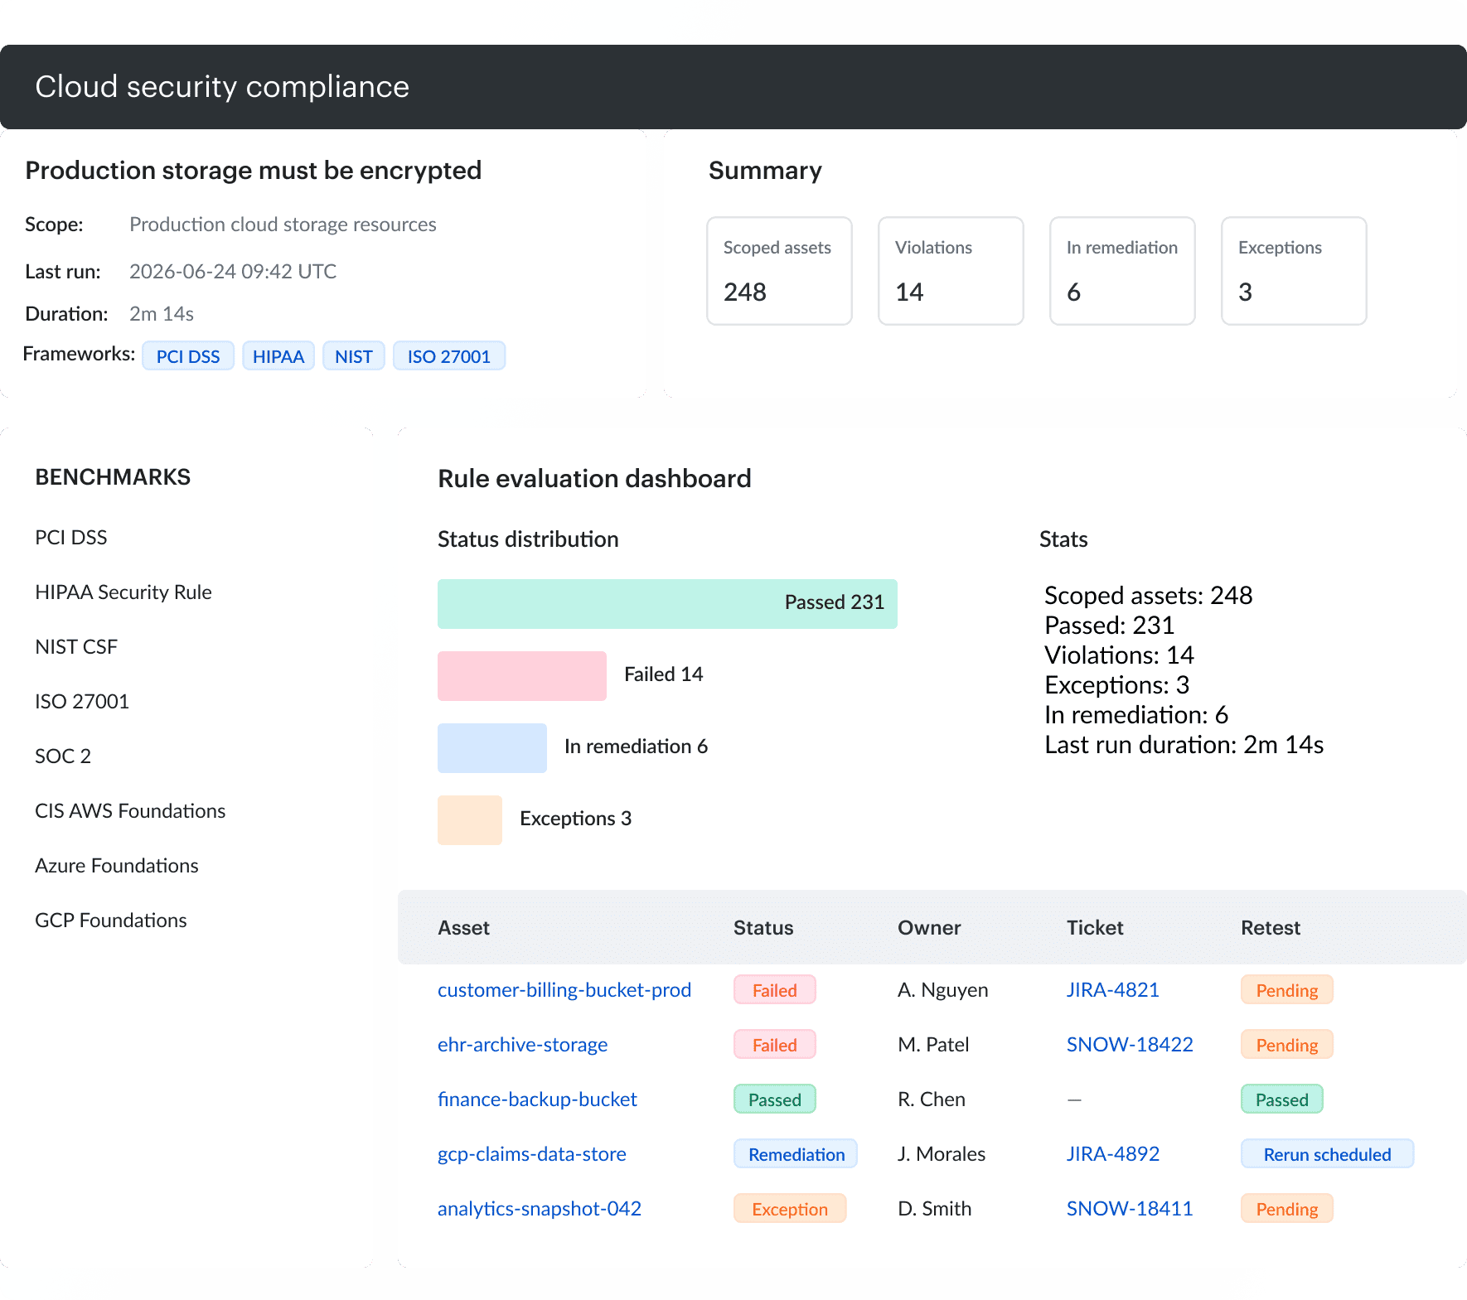Click Failed status badge for customer-billing-bucket-prod
The width and height of the screenshot is (1467, 1300).
point(775,990)
